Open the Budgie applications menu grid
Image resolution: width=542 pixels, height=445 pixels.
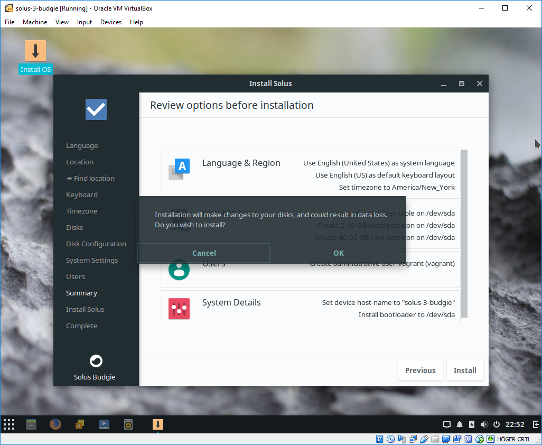9,424
